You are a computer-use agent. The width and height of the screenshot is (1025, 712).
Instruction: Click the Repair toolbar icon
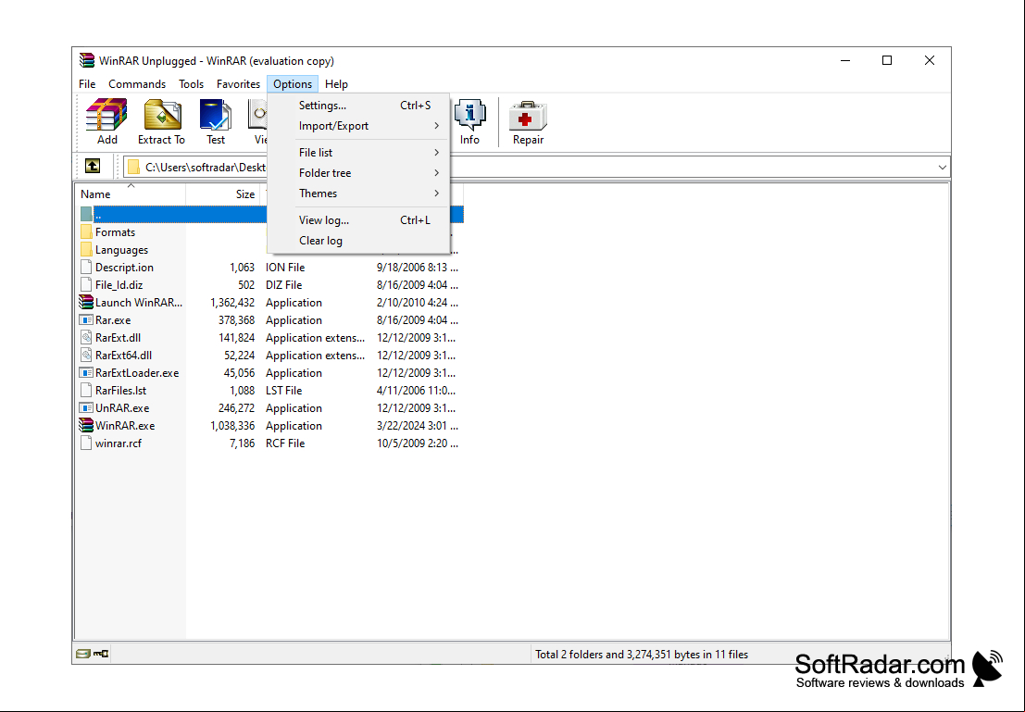528,117
